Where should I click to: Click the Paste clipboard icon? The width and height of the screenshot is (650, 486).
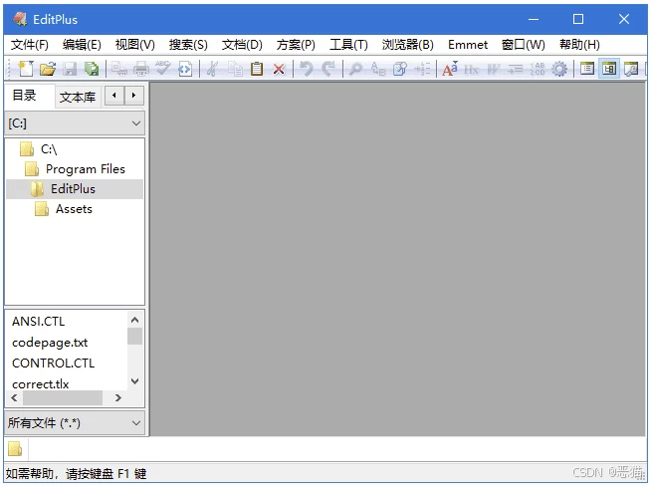(257, 69)
